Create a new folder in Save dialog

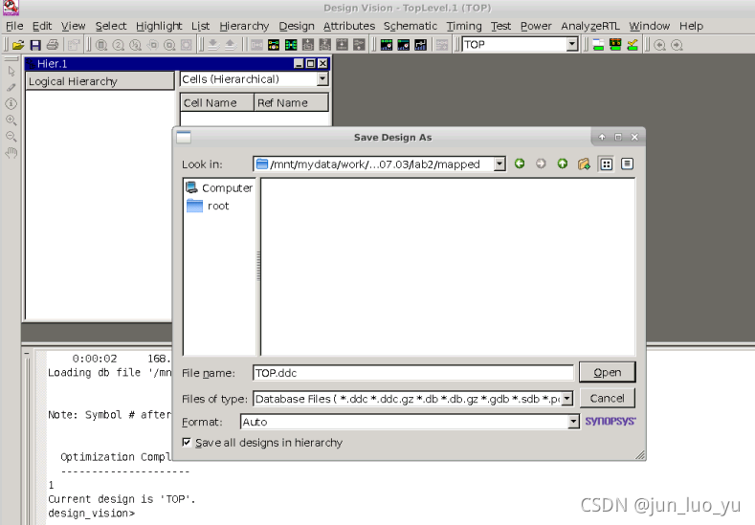[x=584, y=164]
